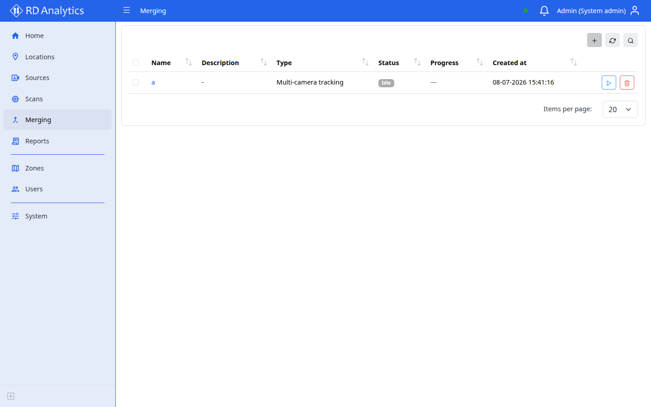The width and height of the screenshot is (651, 407).
Task: Tick the select-all checkbox in table header
Action: (136, 63)
